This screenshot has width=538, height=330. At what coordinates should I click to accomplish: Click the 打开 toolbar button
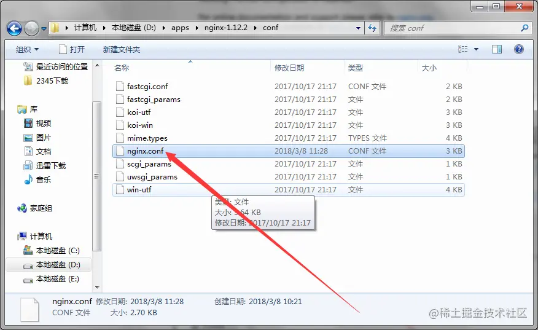[x=72, y=49]
